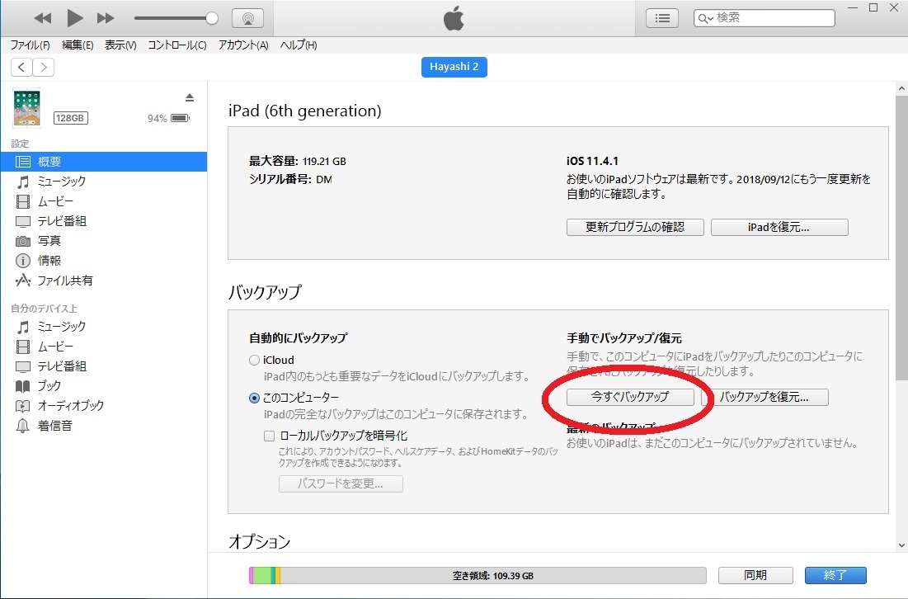Click the Apple logo in header
This screenshot has height=599, width=908.
[454, 18]
